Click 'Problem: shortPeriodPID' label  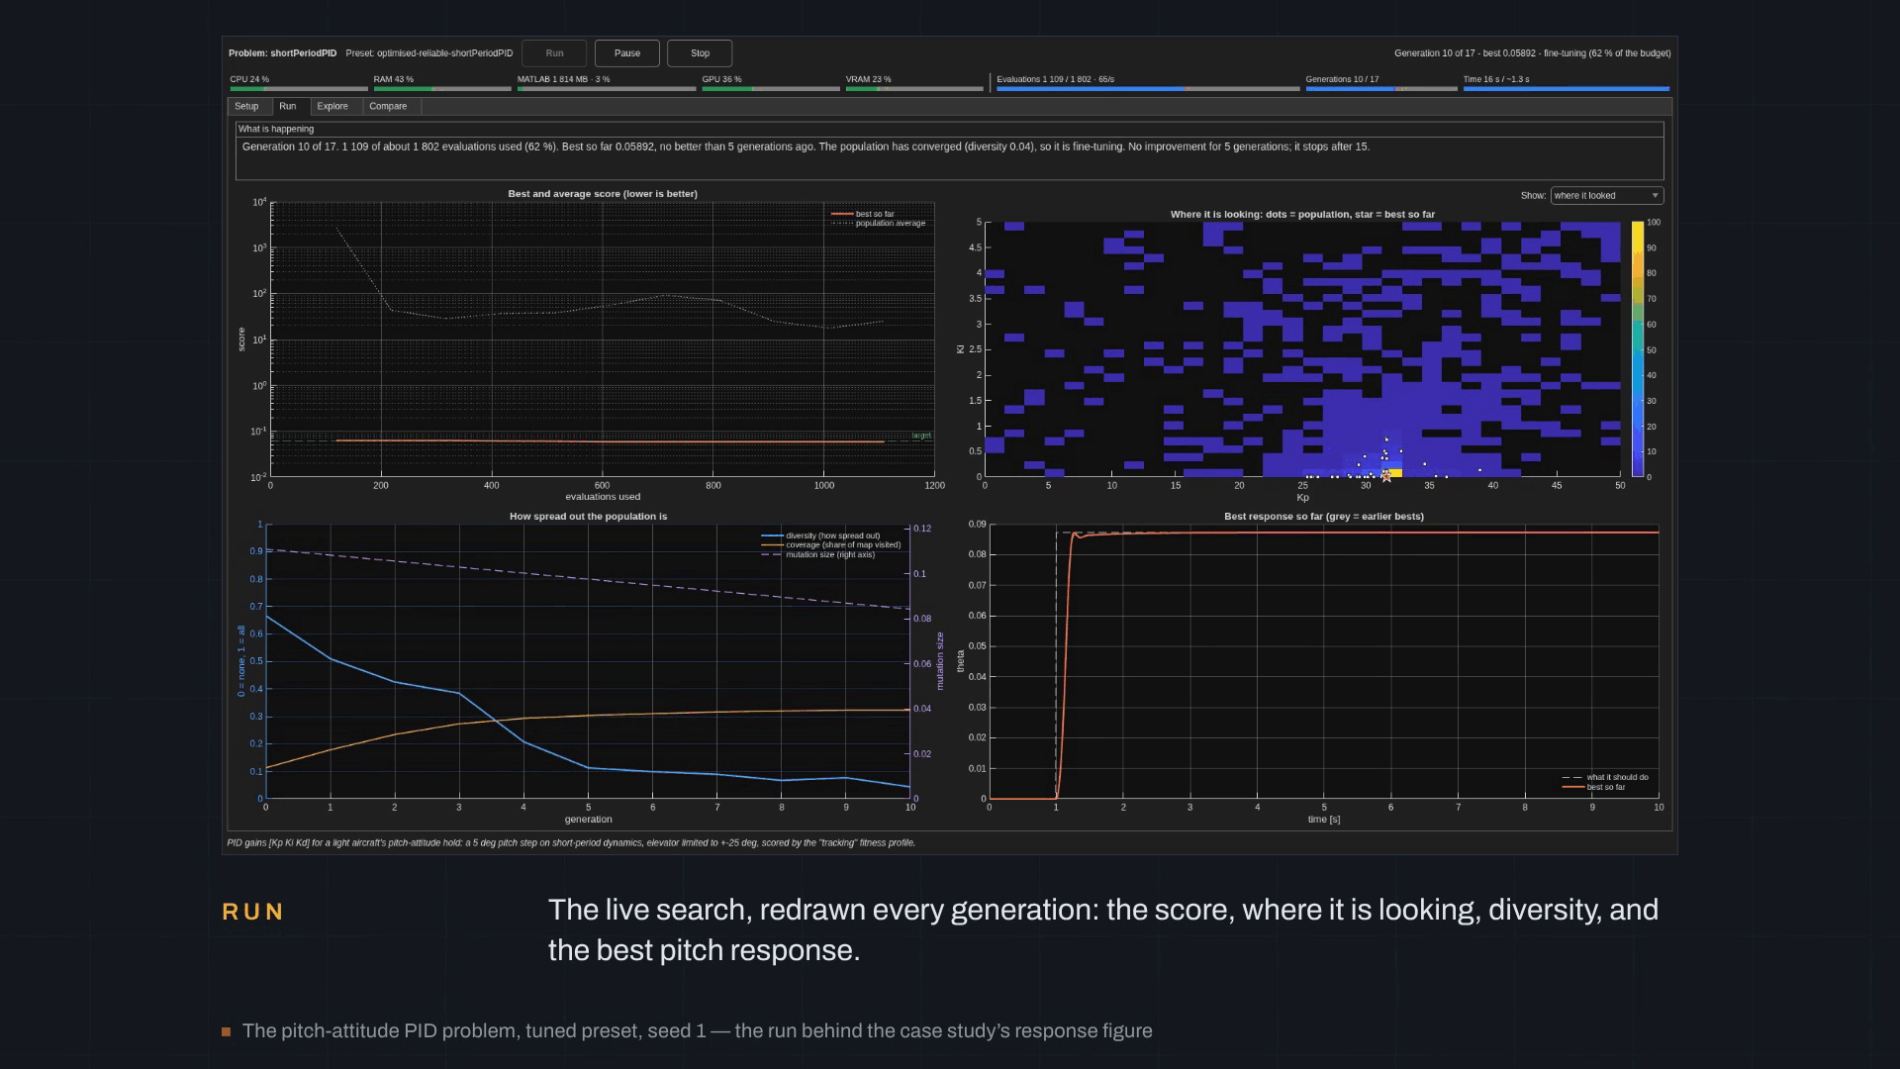point(282,53)
